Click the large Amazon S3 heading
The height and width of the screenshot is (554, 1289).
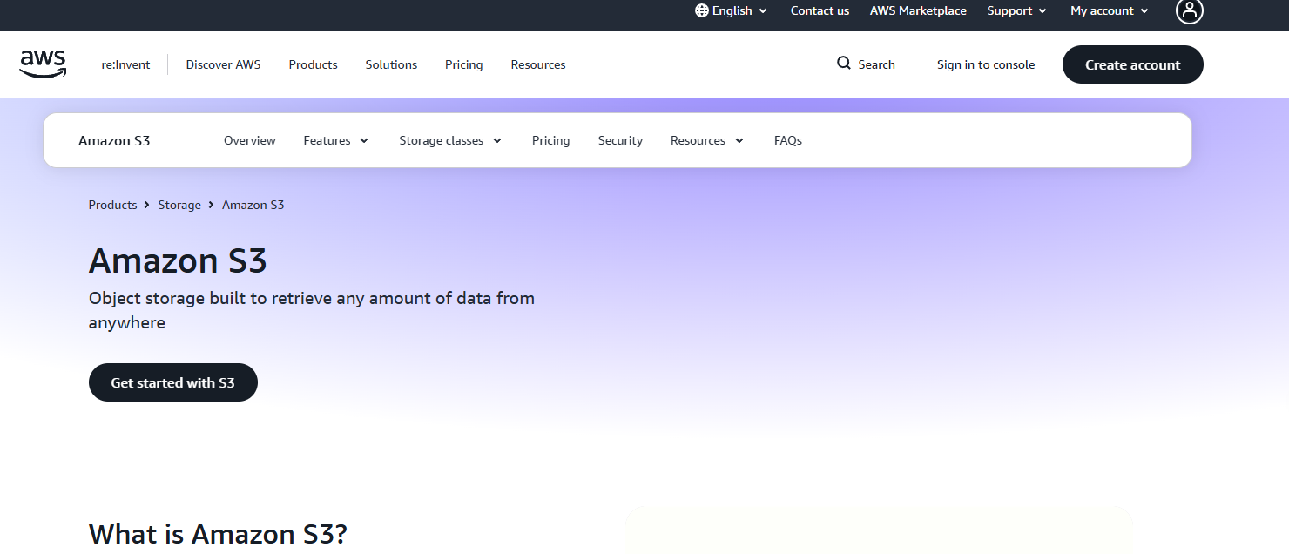[x=178, y=260]
